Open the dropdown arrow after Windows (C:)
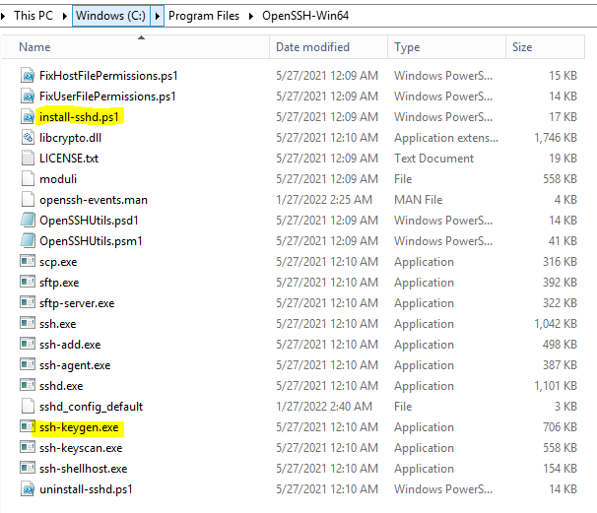The width and height of the screenshot is (597, 513). [158, 16]
